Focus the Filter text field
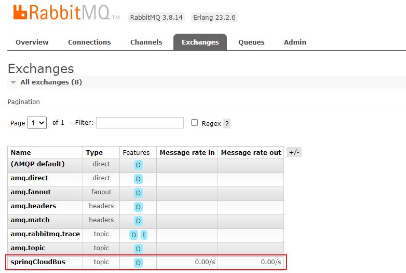This screenshot has width=406, height=273. point(140,123)
